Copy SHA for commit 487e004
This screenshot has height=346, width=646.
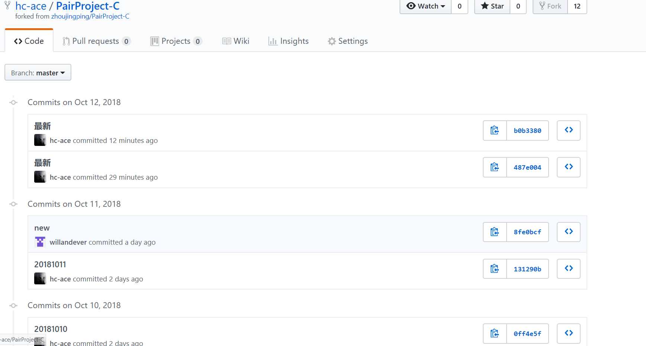(x=495, y=167)
